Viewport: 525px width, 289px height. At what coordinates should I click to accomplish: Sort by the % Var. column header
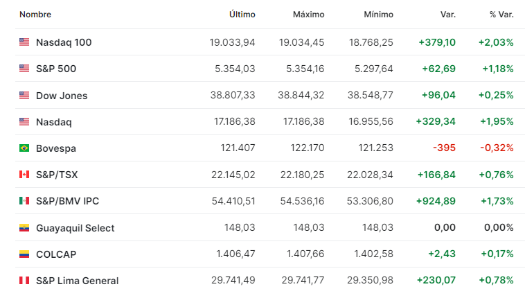[x=501, y=15]
